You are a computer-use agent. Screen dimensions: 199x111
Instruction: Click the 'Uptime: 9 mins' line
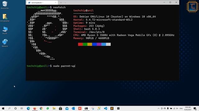[x=84, y=23]
